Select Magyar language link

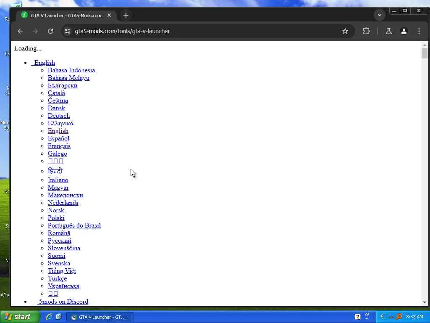point(58,188)
